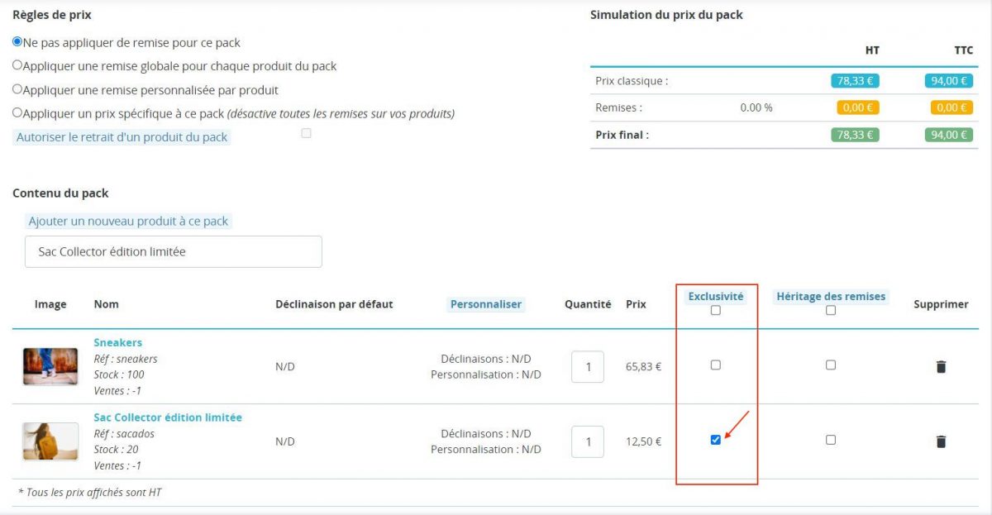This screenshot has width=992, height=515.
Task: Delete the Sneakers product using its trash icon
Action: (x=940, y=365)
